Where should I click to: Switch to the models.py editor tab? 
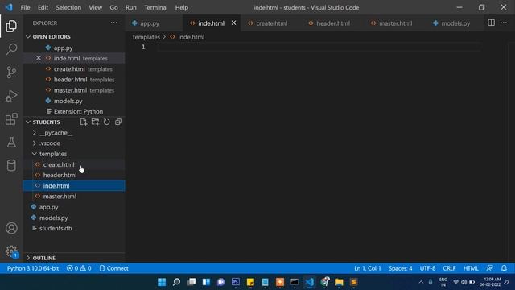(455, 23)
